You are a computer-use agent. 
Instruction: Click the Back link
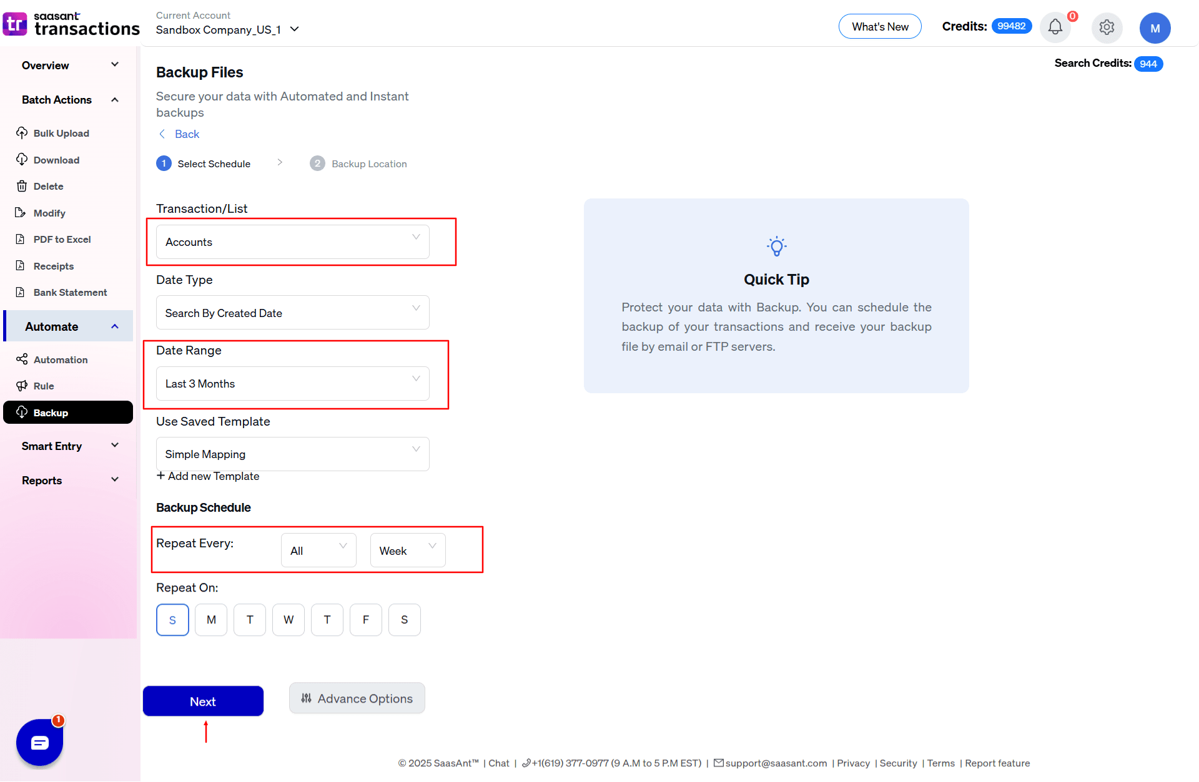[x=187, y=134]
